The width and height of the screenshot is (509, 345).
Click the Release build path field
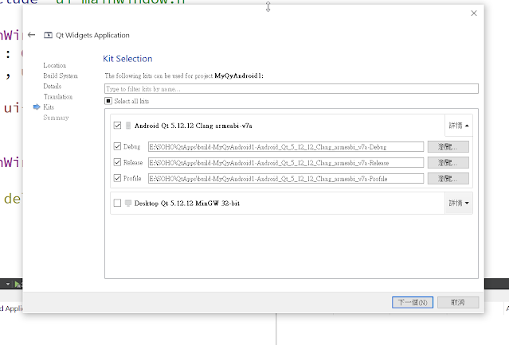[x=286, y=163]
